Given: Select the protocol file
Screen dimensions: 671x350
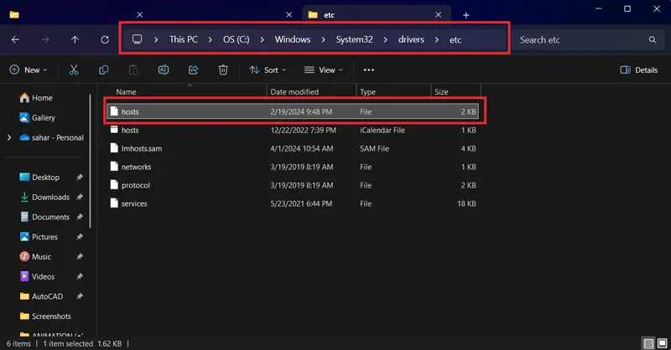Looking at the screenshot, I should 293,186.
